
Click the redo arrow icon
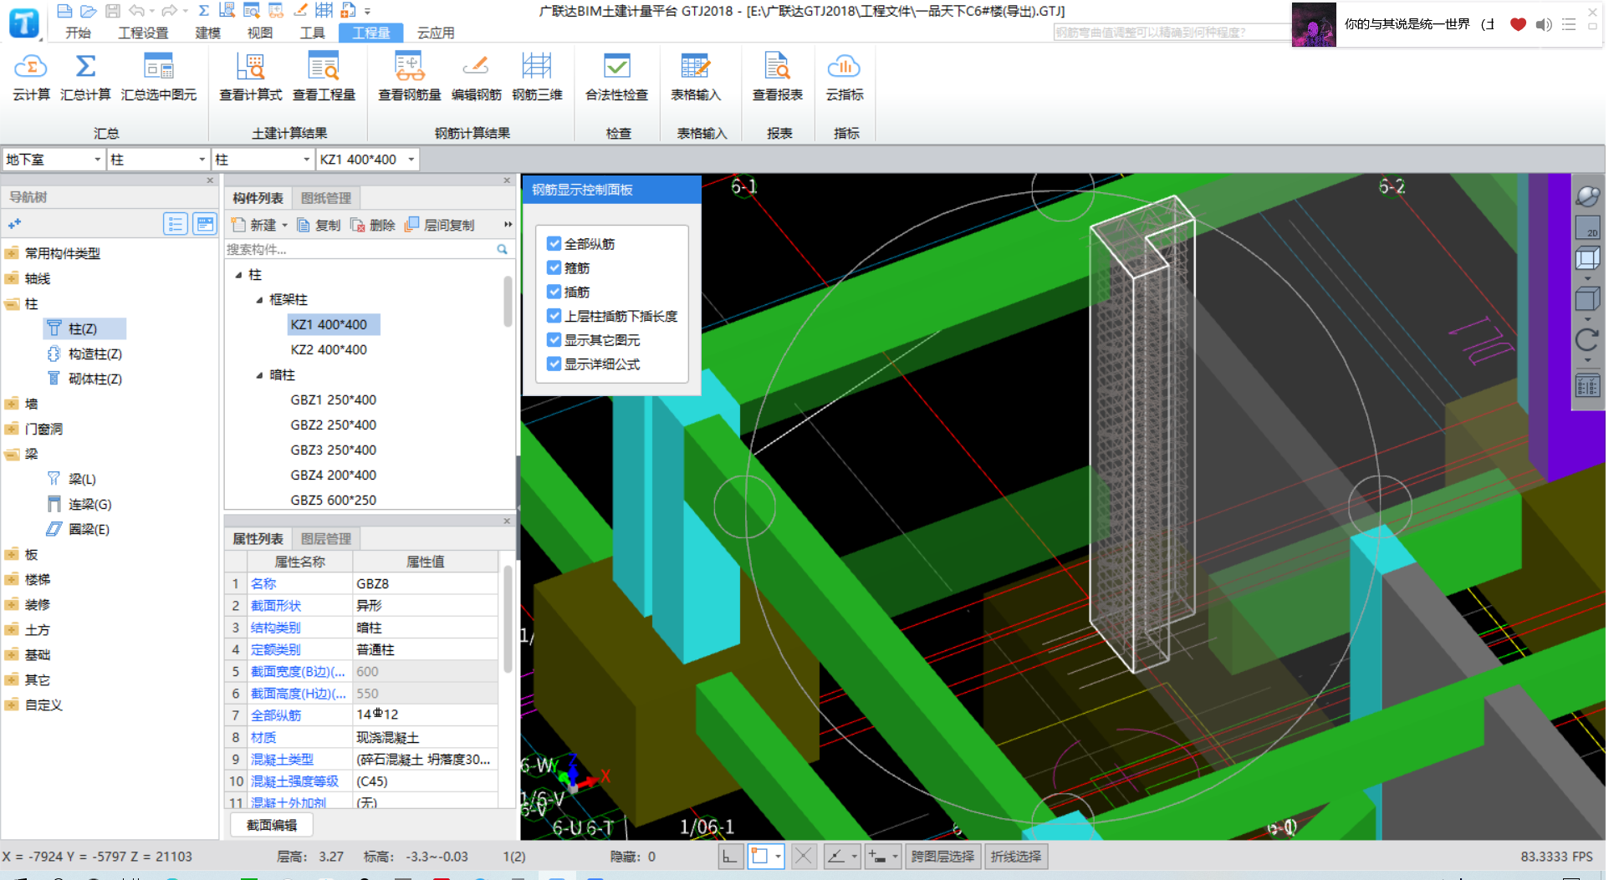(x=169, y=11)
